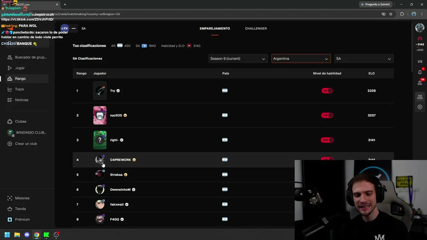Image resolution: width=427 pixels, height=240 pixels.
Task: Click the circled plus icon in right sidebar
Action: tap(420, 107)
